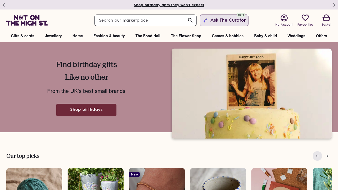
Task: View Favourites using the heart icon
Action: [x=305, y=18]
